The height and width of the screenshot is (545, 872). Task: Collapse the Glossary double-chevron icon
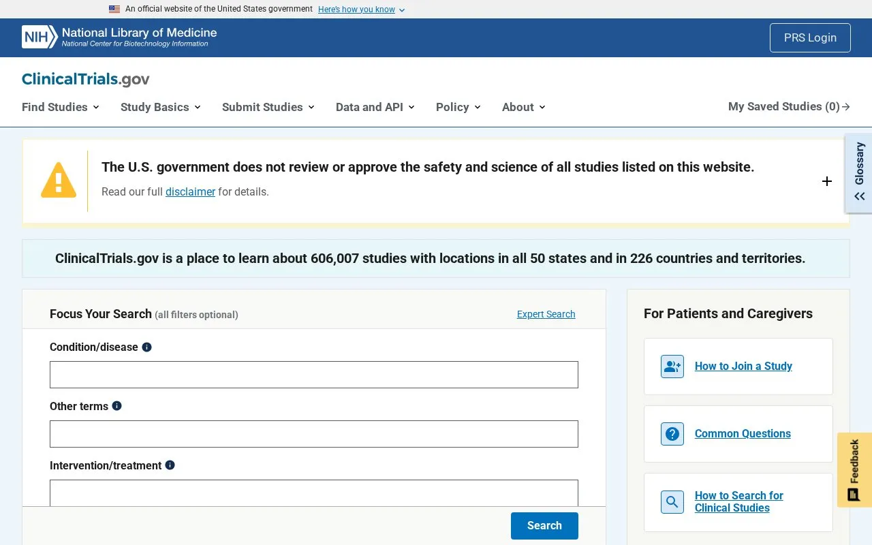[x=860, y=196]
